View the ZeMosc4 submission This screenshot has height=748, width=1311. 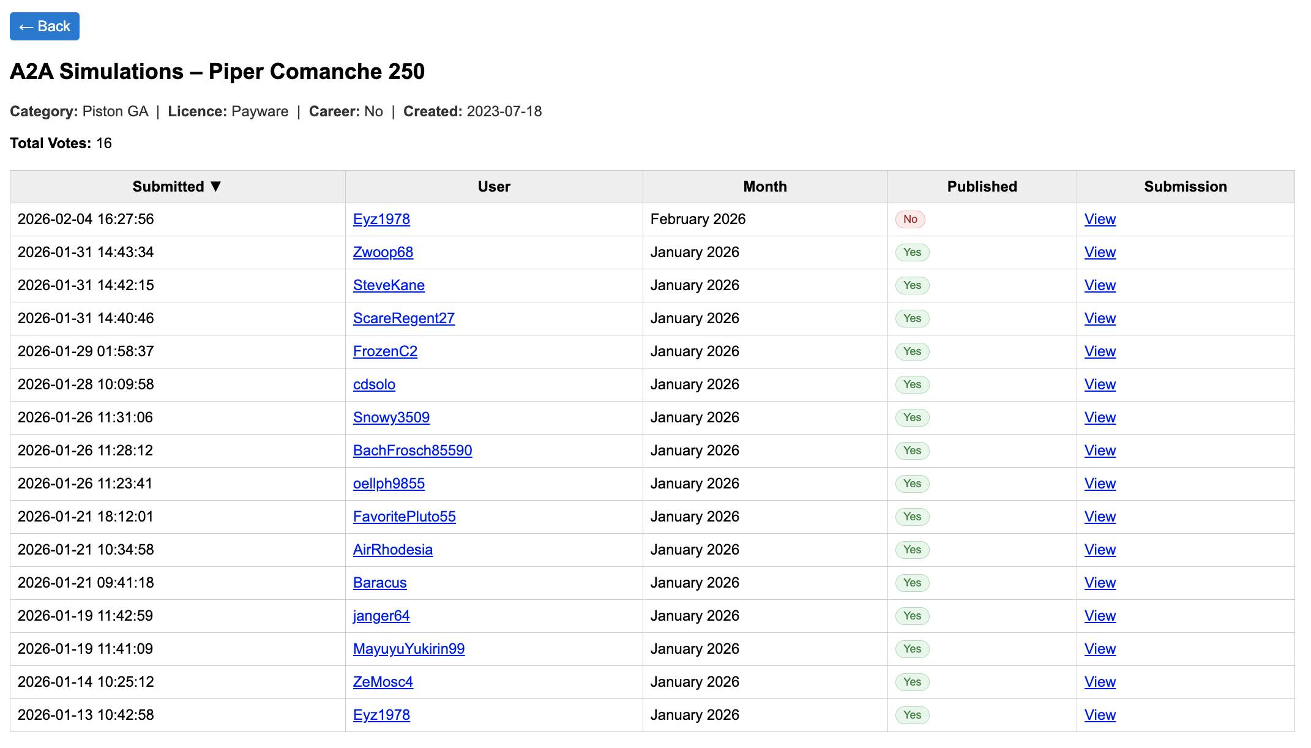pyautogui.click(x=1100, y=682)
